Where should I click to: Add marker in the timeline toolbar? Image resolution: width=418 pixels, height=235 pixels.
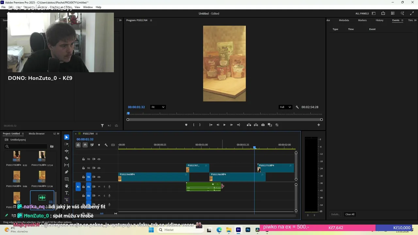click(99, 145)
